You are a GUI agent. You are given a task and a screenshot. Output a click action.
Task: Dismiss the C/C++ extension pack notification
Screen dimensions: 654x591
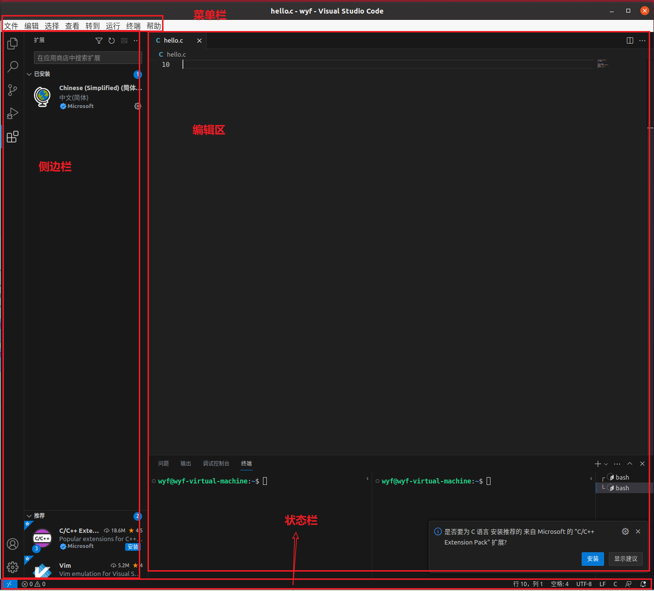point(638,531)
